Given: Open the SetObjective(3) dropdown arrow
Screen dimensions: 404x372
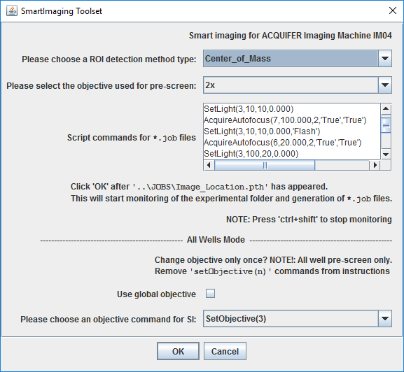Looking at the screenshot, I should (385, 318).
